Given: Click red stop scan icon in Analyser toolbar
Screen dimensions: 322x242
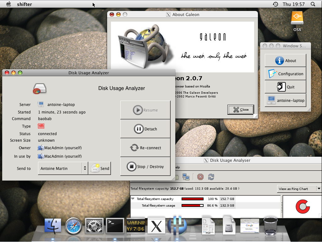Looking at the screenshot, I should (200, 177).
